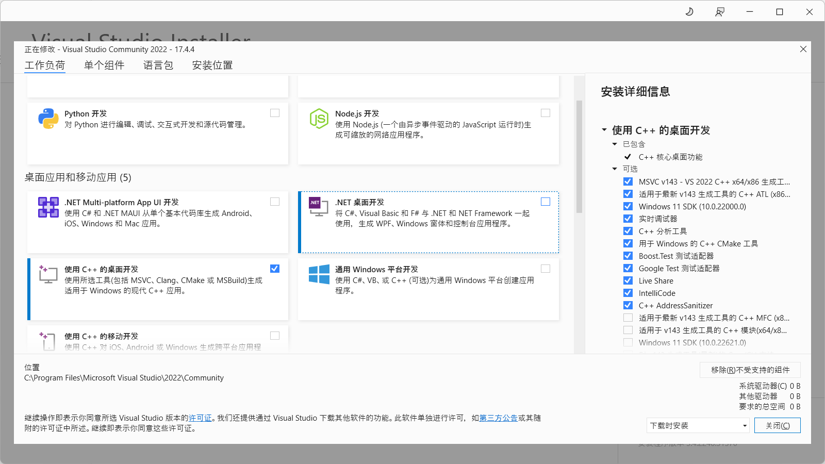
Task: Uncheck Live Share component
Action: [628, 280]
